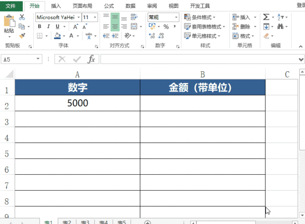Select the Format Painter brush
The width and height of the screenshot is (305, 224).
(x=22, y=36)
